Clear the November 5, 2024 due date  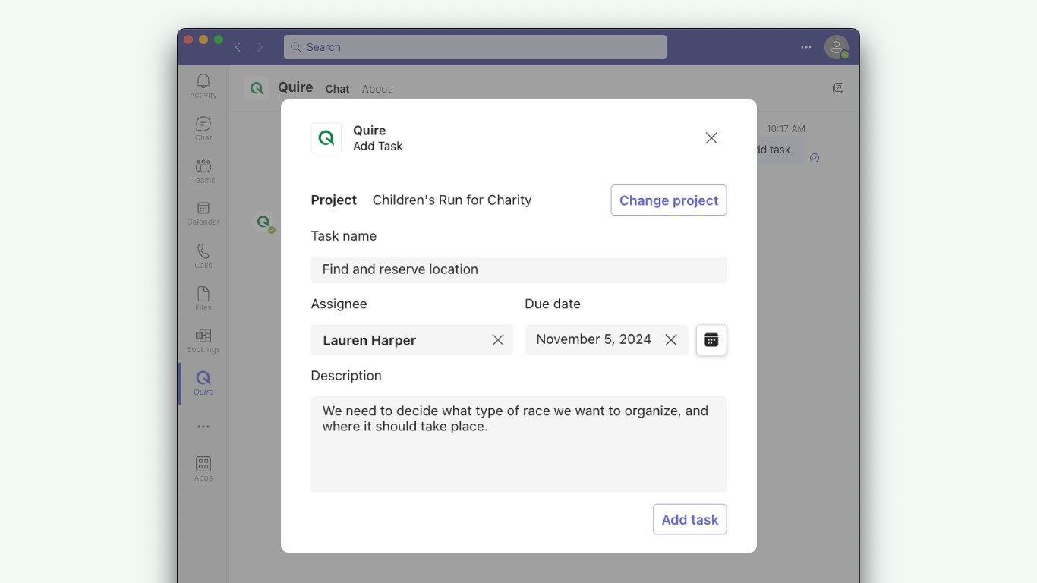coord(671,340)
